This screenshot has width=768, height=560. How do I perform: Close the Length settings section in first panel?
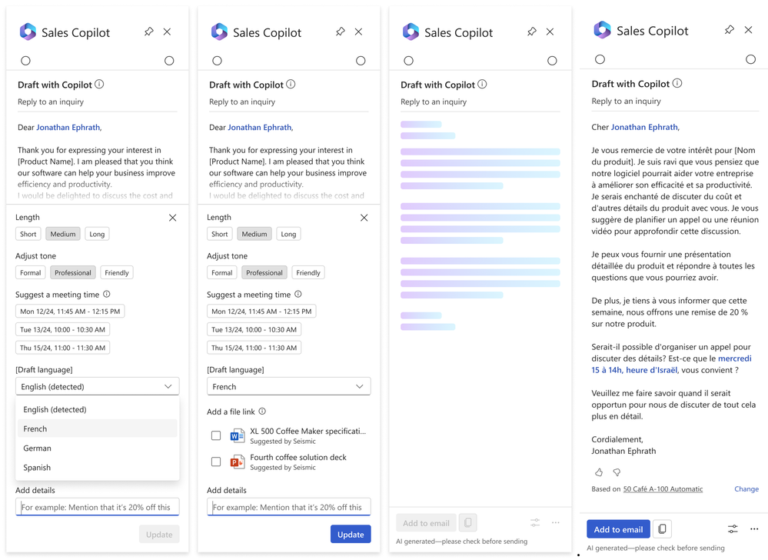pyautogui.click(x=173, y=218)
